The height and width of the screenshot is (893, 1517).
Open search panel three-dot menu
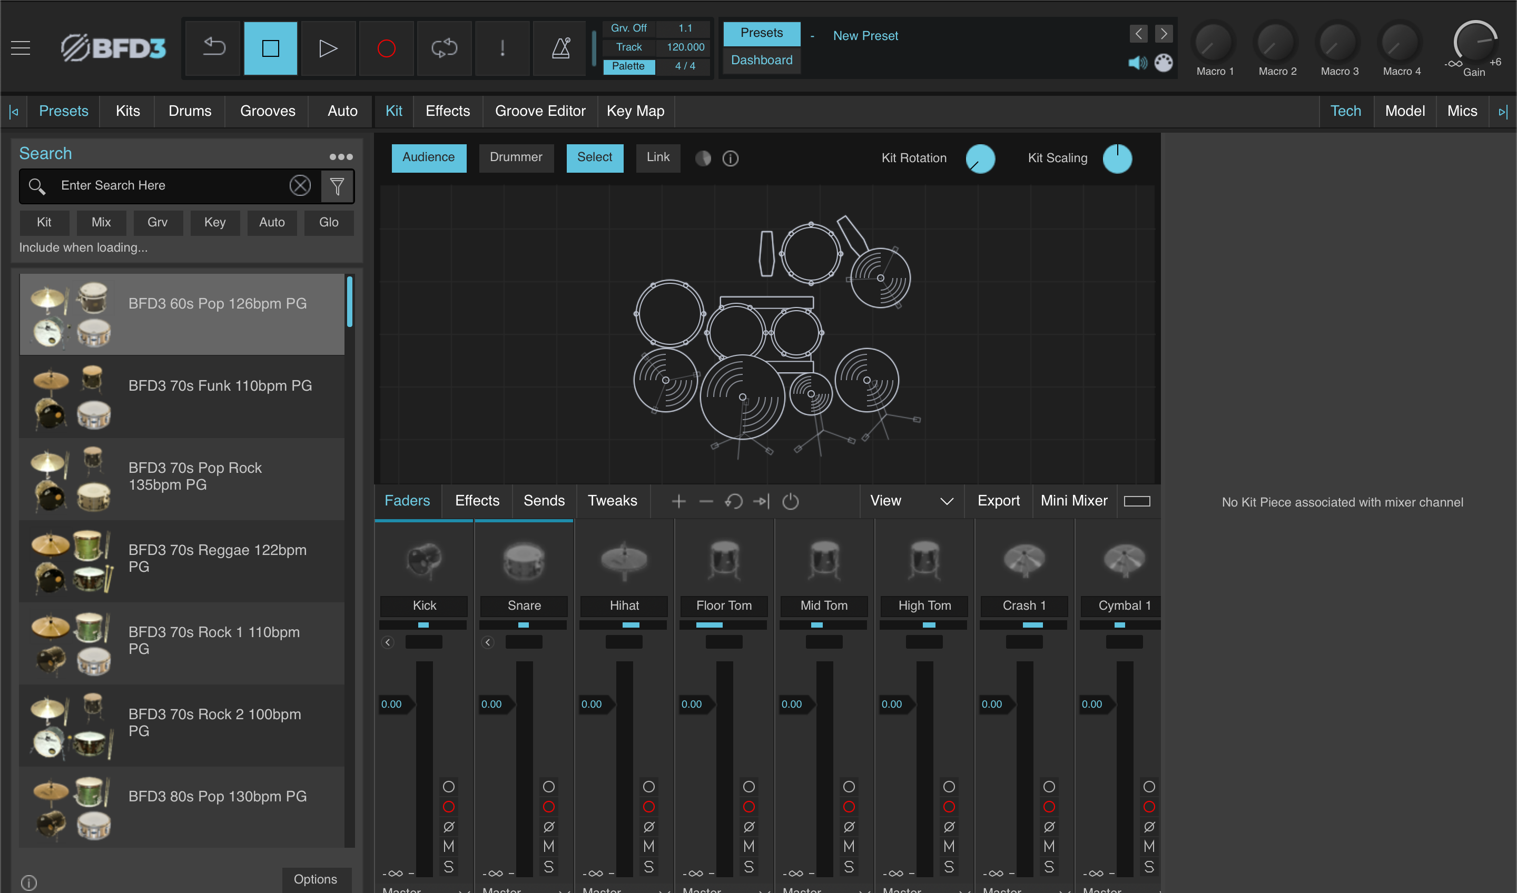tap(341, 156)
